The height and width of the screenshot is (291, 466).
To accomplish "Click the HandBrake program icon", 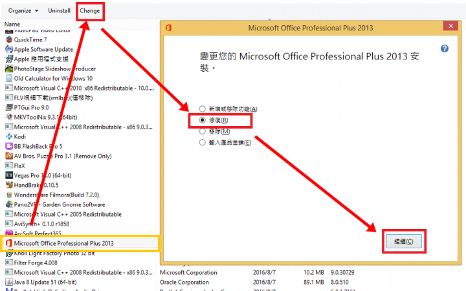I will tap(9, 185).
